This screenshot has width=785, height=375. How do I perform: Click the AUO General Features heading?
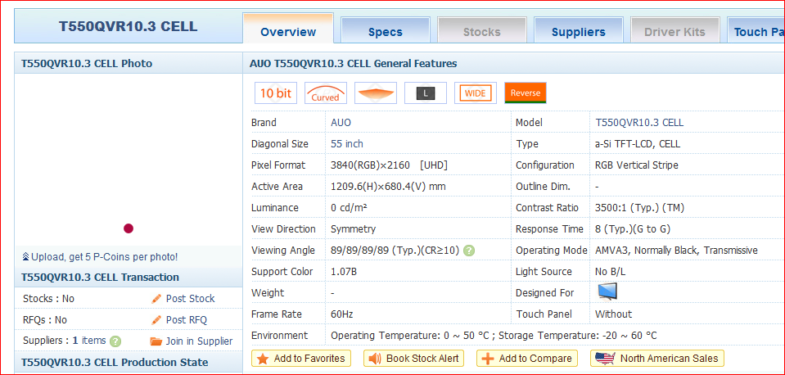tap(353, 64)
